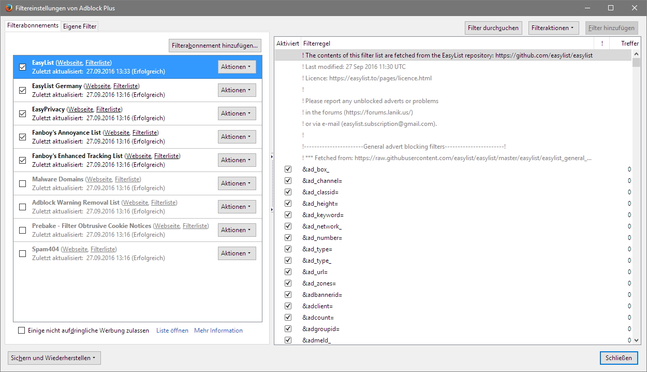
Task: Click the 'Filter durchsuchen' button
Action: pyautogui.click(x=493, y=28)
